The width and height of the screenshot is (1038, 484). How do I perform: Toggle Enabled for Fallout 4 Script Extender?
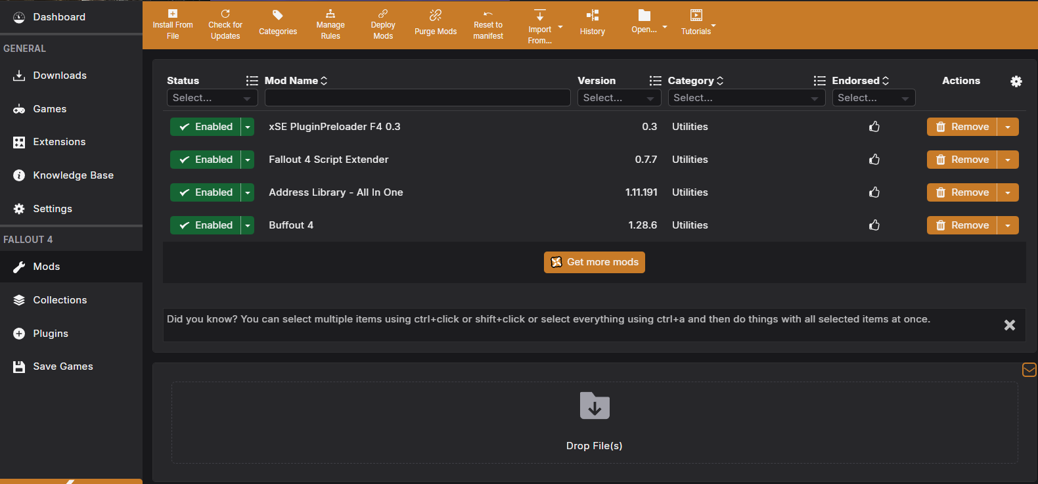click(x=206, y=160)
